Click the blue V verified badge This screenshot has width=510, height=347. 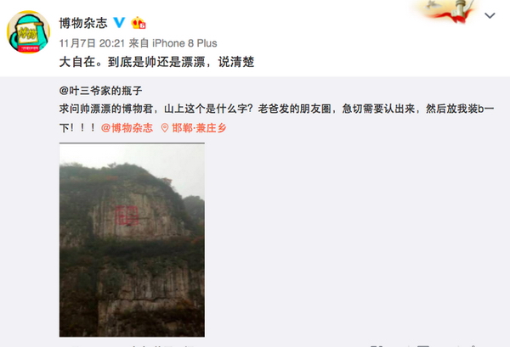[x=119, y=23]
